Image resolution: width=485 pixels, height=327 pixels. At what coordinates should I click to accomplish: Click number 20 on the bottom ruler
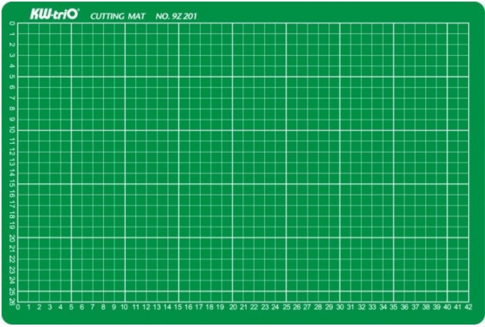[232, 307]
